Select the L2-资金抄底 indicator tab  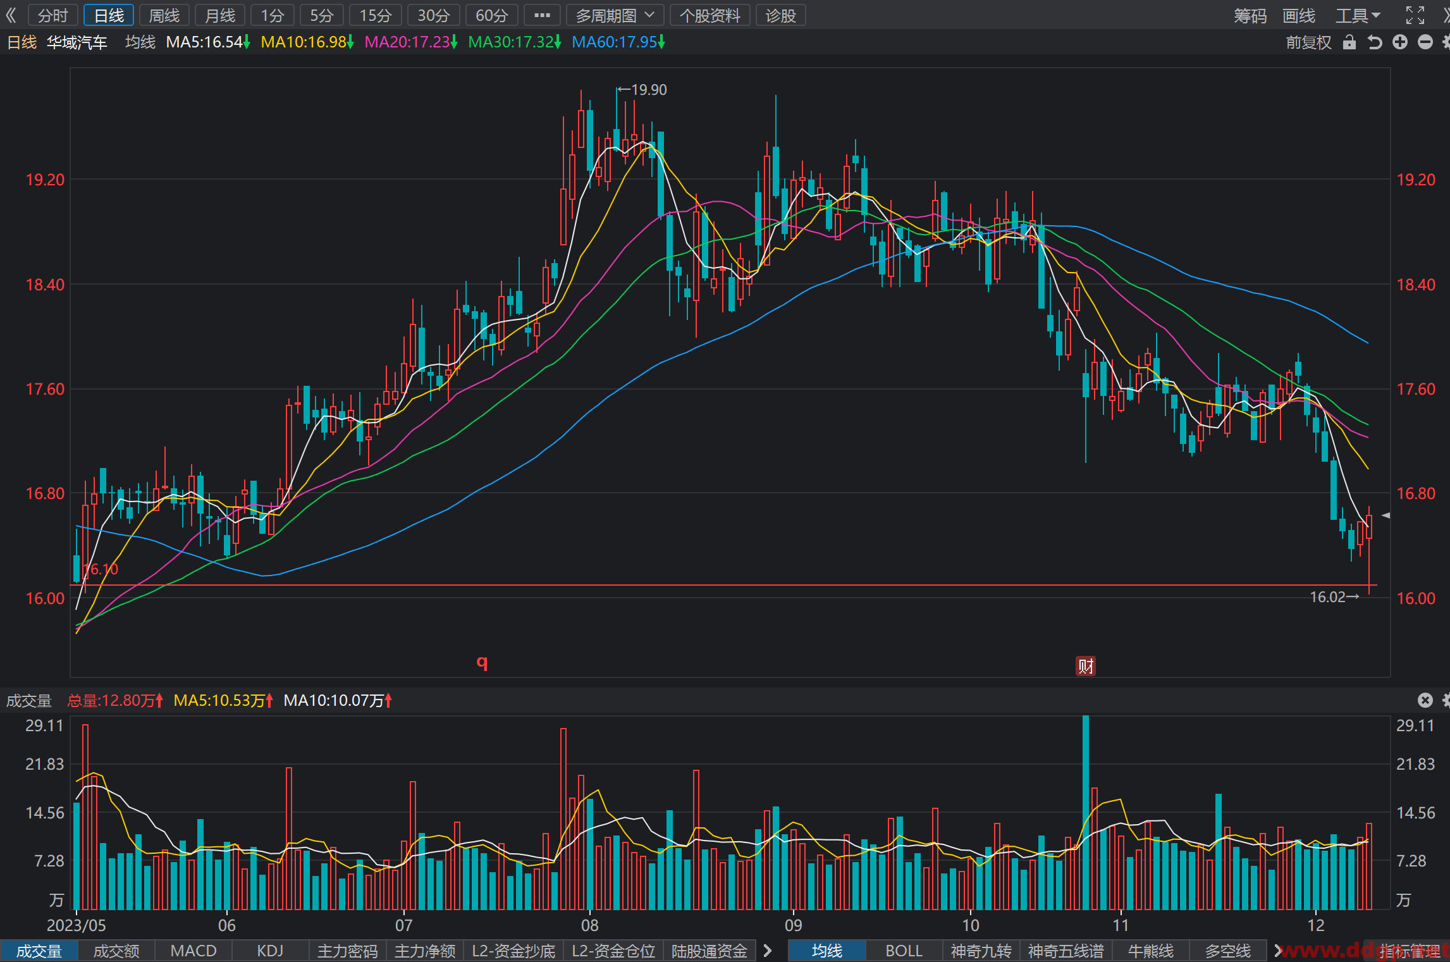(513, 951)
